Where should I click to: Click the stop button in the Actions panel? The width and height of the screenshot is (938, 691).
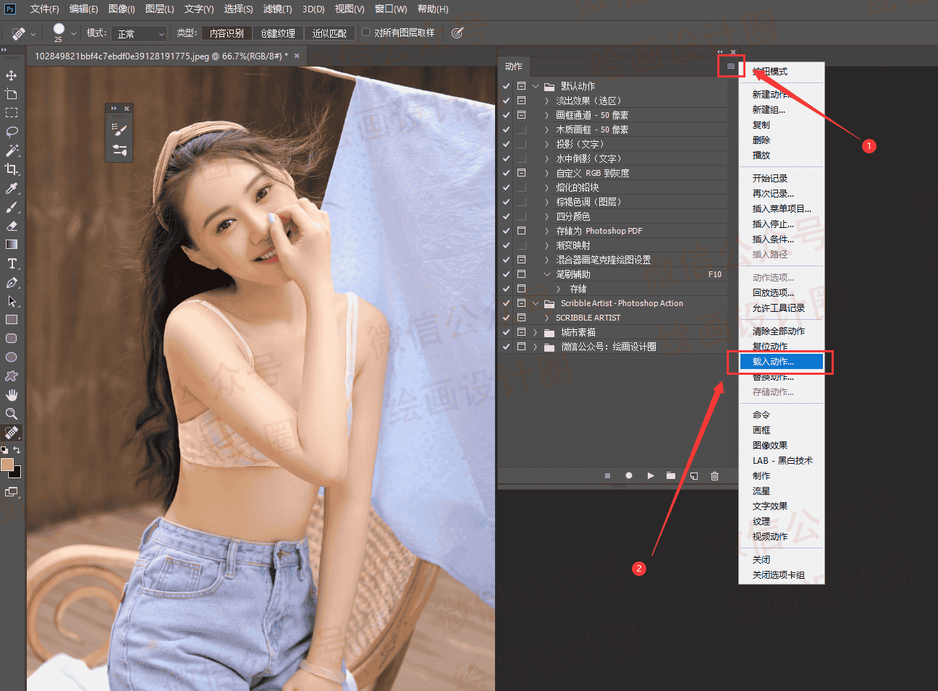607,475
